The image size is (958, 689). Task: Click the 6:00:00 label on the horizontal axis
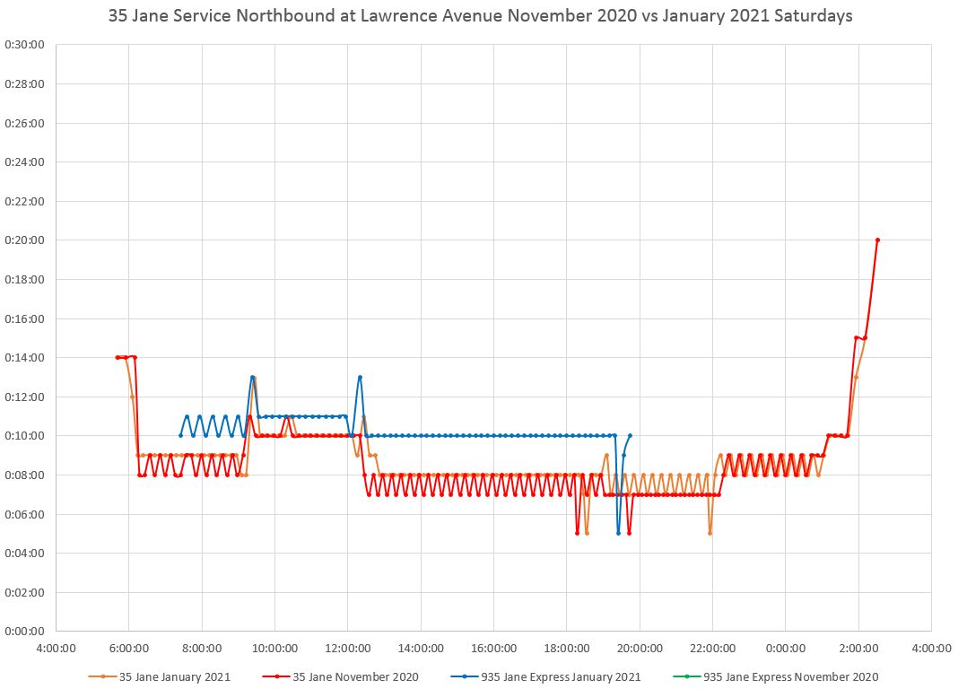point(128,647)
